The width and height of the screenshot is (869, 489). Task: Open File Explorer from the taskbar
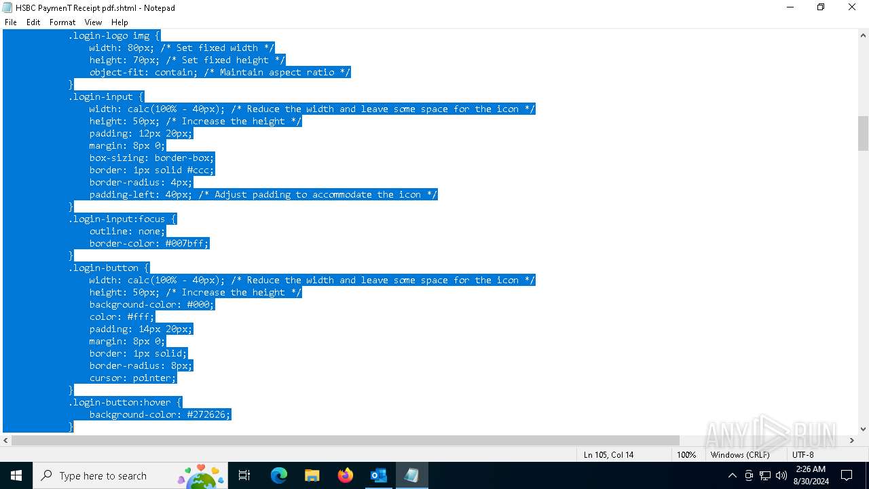[312, 475]
